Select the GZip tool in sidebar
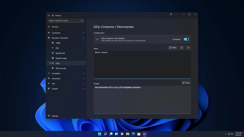Image resolution: width=244 pixels, height=137 pixels. (x=66, y=63)
